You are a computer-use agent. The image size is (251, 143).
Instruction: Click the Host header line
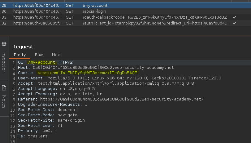tap(96, 68)
